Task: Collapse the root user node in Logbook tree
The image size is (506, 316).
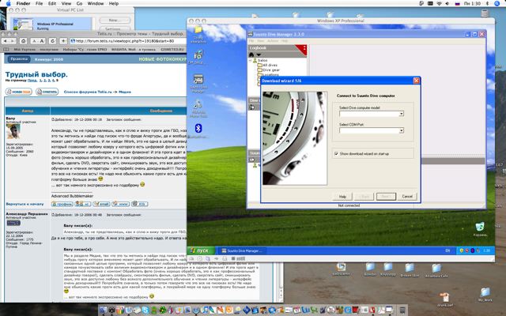Action: tap(250, 60)
